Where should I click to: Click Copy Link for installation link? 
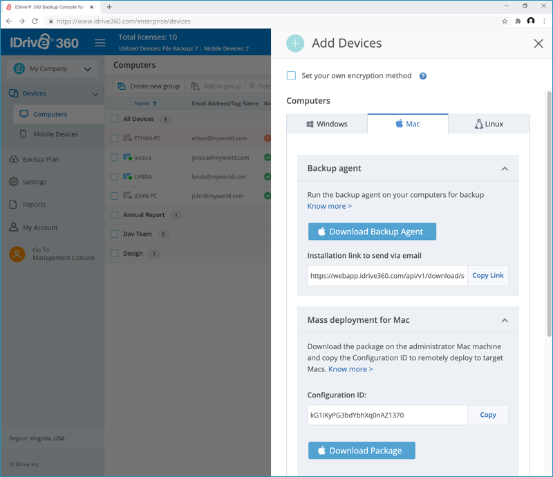point(488,276)
